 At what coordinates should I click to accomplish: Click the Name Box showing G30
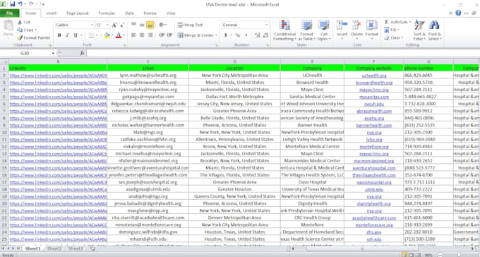click(x=25, y=53)
